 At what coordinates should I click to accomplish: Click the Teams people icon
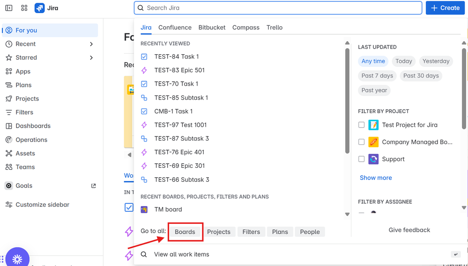pyautogui.click(x=9, y=167)
